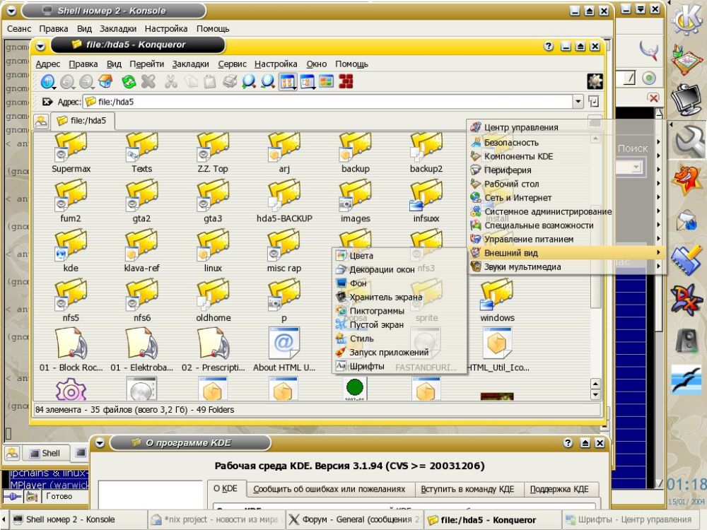
Task: Select the Icon view mode toolbar button
Action: pos(288,82)
